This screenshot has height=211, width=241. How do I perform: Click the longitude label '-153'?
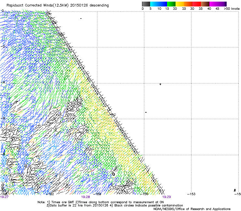(191, 194)
